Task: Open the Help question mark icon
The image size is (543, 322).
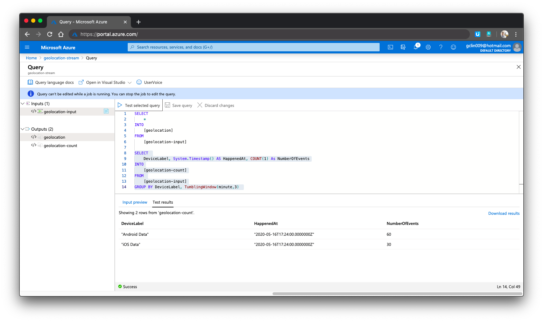Action: tap(441, 47)
